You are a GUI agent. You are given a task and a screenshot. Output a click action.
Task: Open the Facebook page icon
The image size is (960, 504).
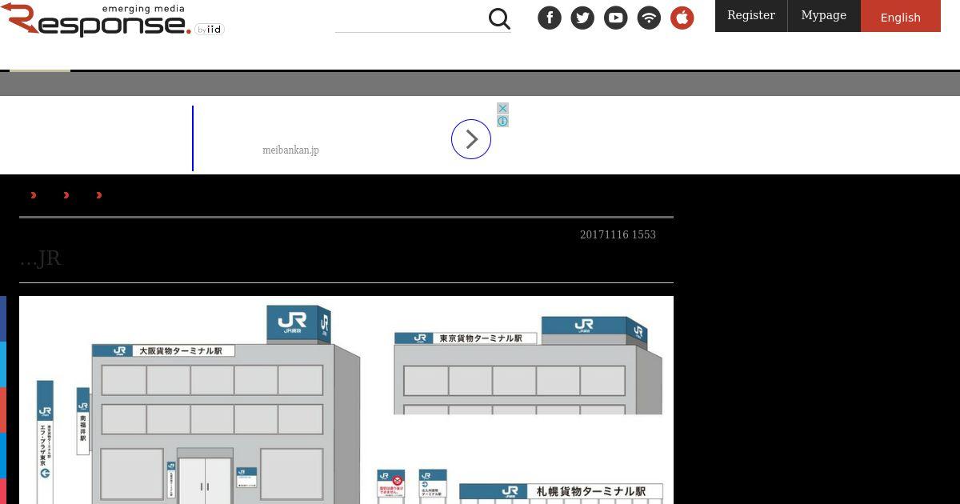(550, 18)
